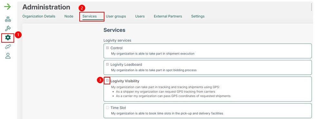Click the 'Logivity services' subtitle
The height and width of the screenshot is (119, 316).
[117, 40]
